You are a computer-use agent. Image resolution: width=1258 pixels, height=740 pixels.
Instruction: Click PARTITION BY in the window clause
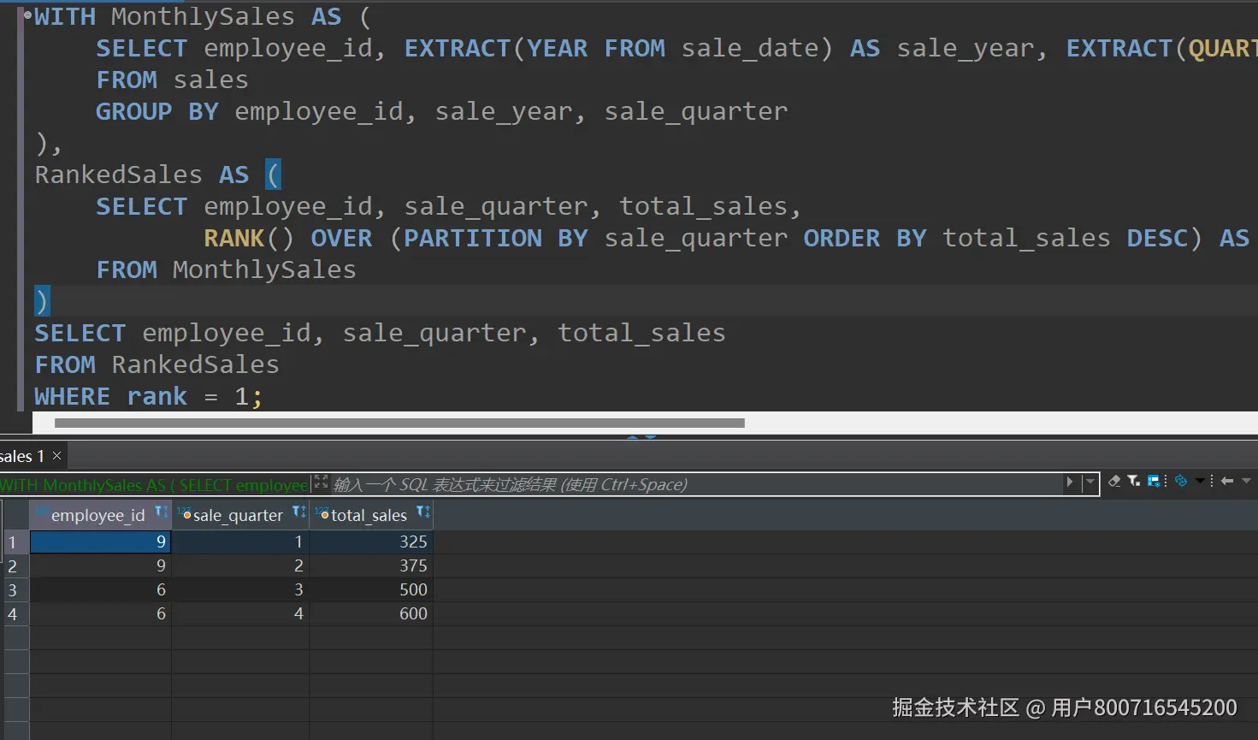click(x=496, y=238)
